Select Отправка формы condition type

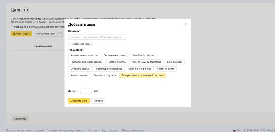pos(80,69)
